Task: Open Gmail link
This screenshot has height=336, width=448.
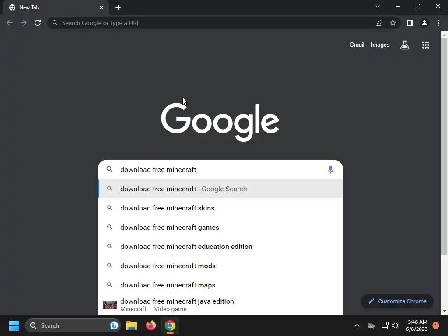Action: click(357, 45)
